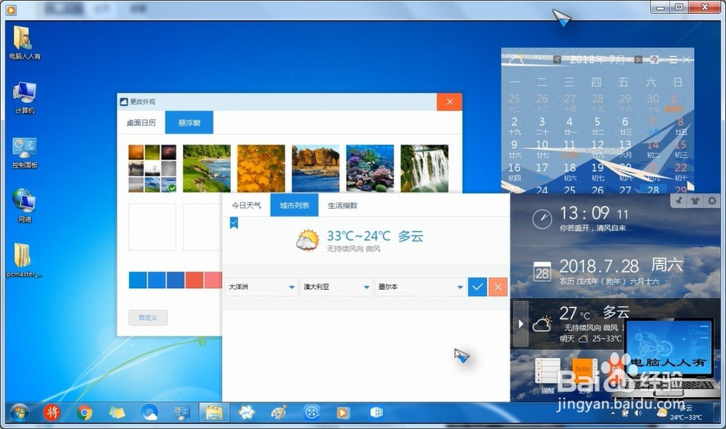Choose the orange autumn leaves skin
Image resolution: width=726 pixels, height=429 pixels.
click(x=261, y=168)
